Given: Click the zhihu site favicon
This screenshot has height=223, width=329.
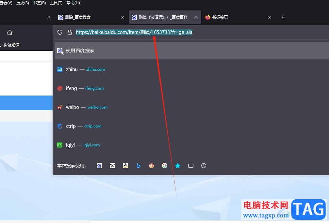Looking at the screenshot, I should (60, 69).
